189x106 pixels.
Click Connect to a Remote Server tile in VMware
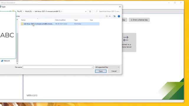129,42
